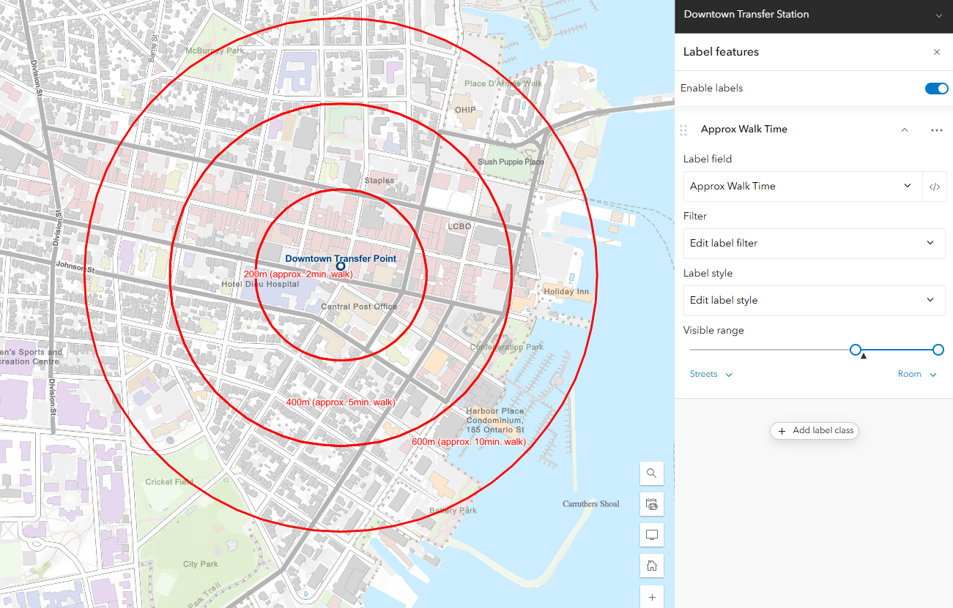Expand the Edit label filter section

[x=814, y=243]
